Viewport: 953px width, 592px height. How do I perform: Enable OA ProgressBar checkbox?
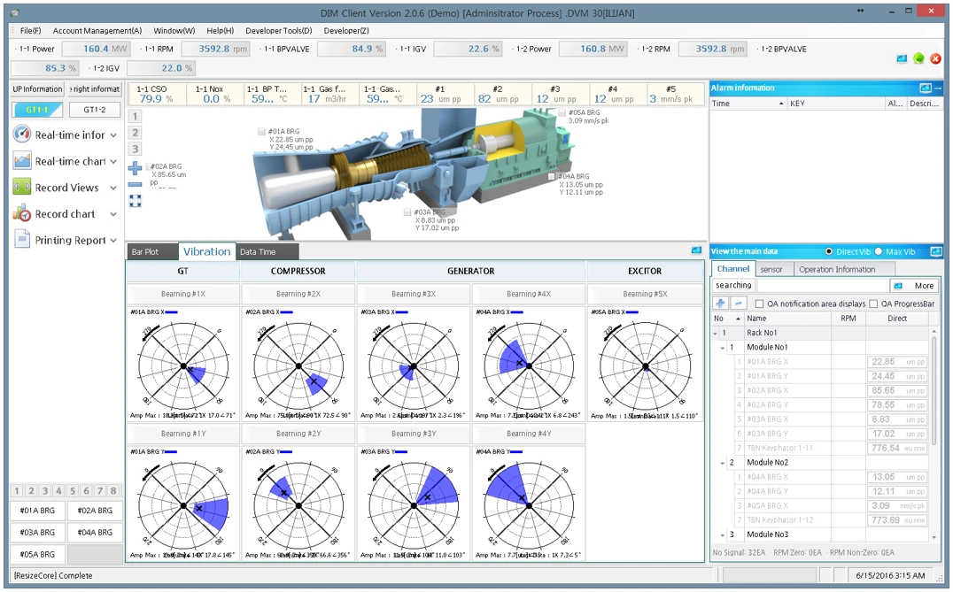point(873,304)
